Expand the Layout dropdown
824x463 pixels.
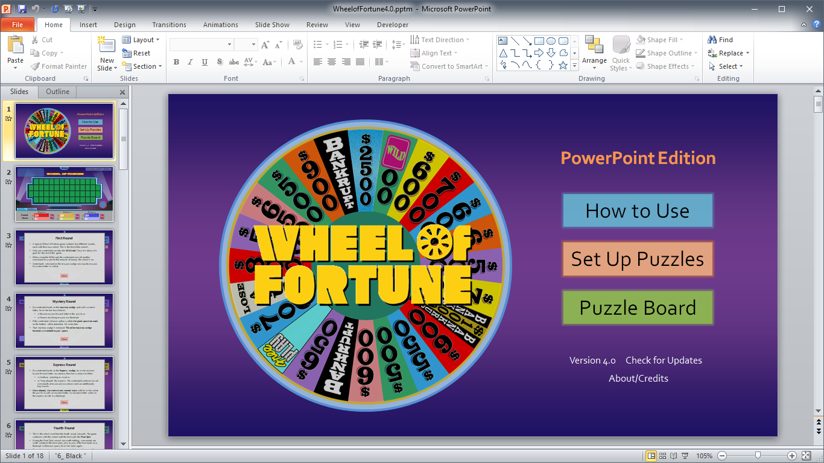[142, 40]
